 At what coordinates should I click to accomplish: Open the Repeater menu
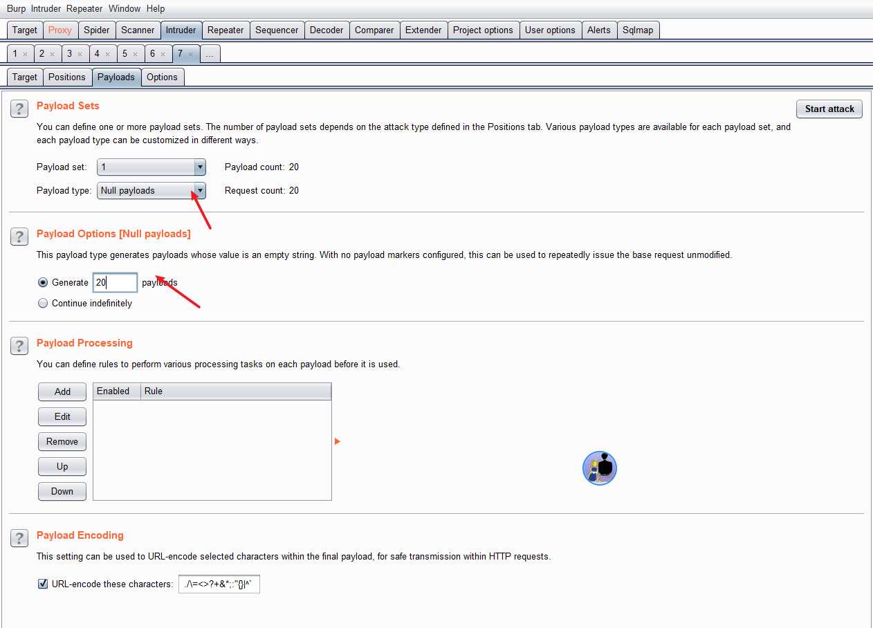coord(84,8)
